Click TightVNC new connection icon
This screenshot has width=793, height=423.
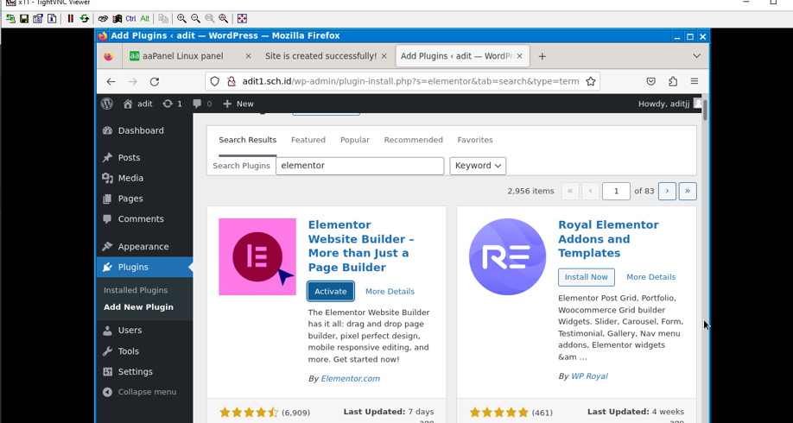pos(10,19)
